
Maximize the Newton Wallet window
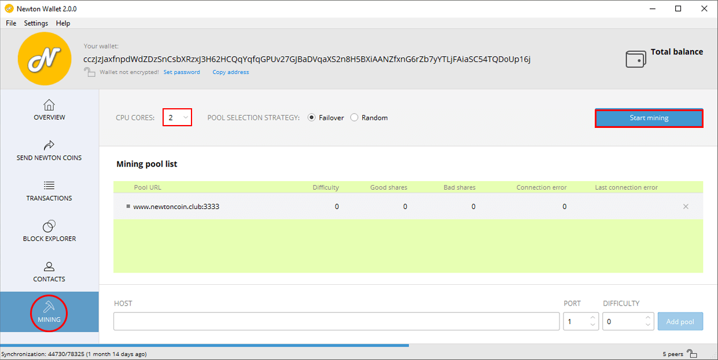678,9
